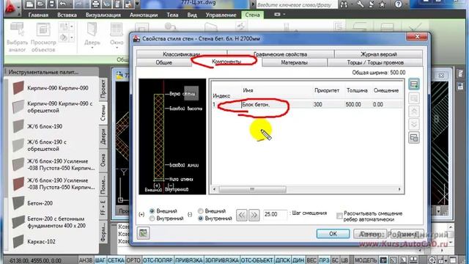The height and width of the screenshot is (264, 469).
Task: Expand the Дверь dropdown arrow in ribbon
Action: click(92, 48)
